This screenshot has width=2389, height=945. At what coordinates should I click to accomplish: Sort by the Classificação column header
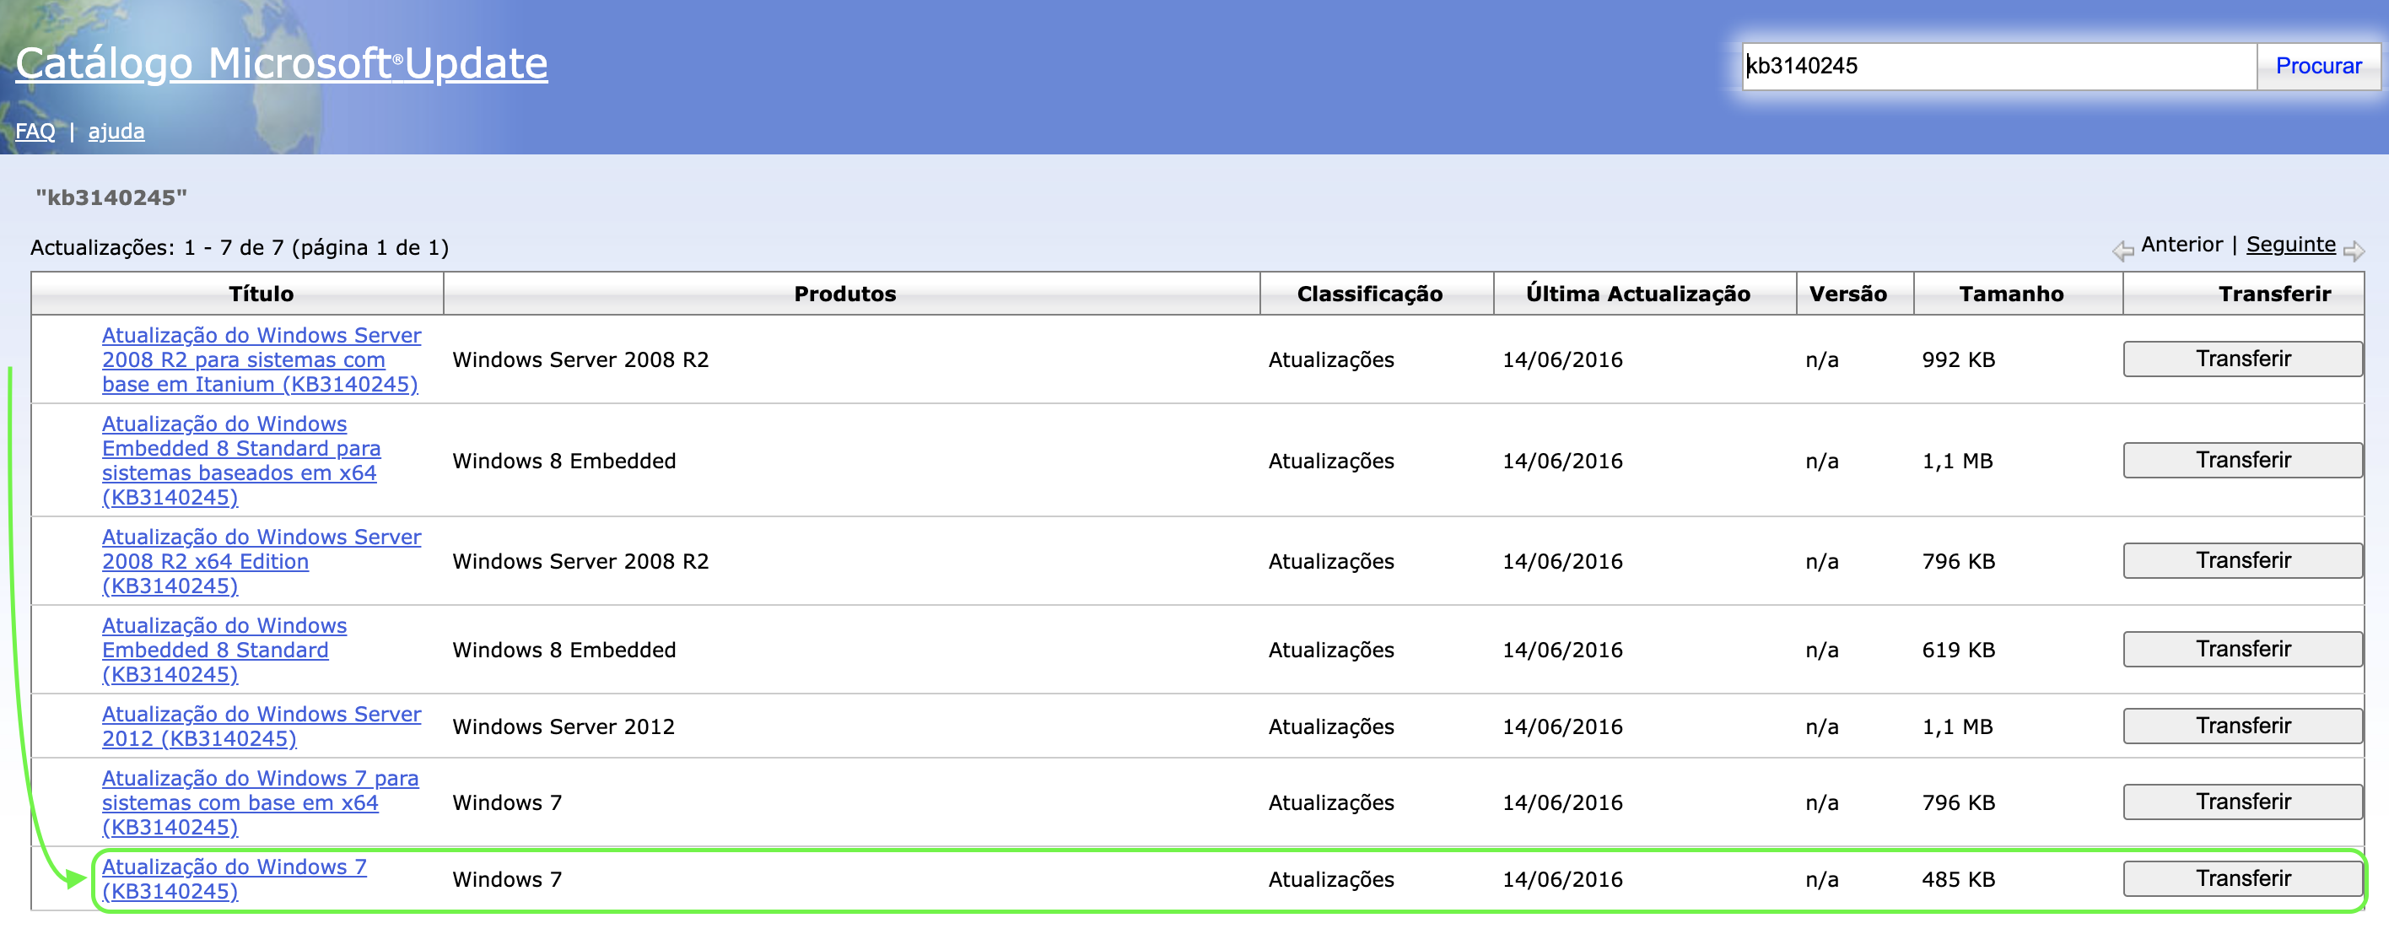(x=1369, y=294)
